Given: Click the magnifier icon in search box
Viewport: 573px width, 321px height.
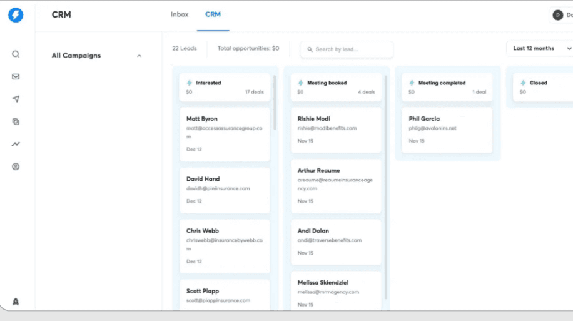Looking at the screenshot, I should click(x=310, y=49).
